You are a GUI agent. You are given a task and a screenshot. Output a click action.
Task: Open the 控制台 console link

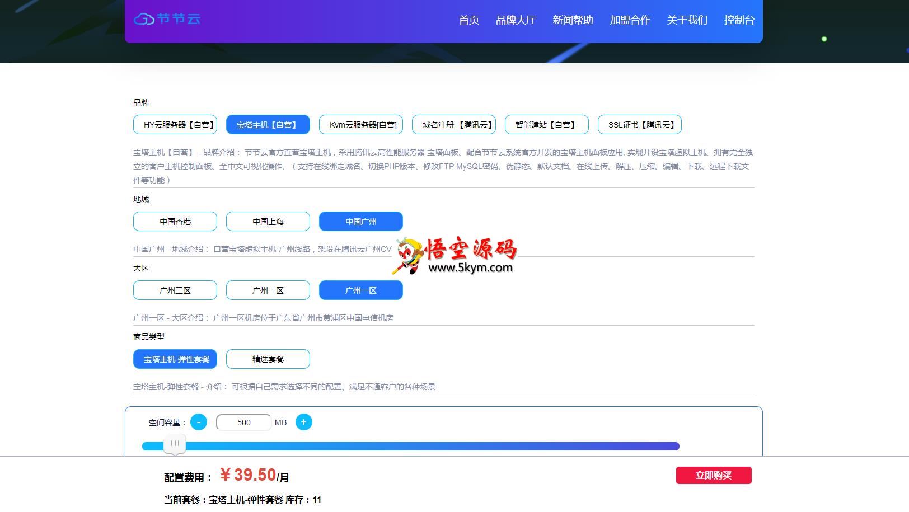739,20
